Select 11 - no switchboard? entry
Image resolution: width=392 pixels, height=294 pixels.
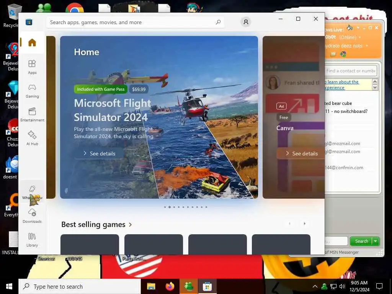click(x=346, y=111)
